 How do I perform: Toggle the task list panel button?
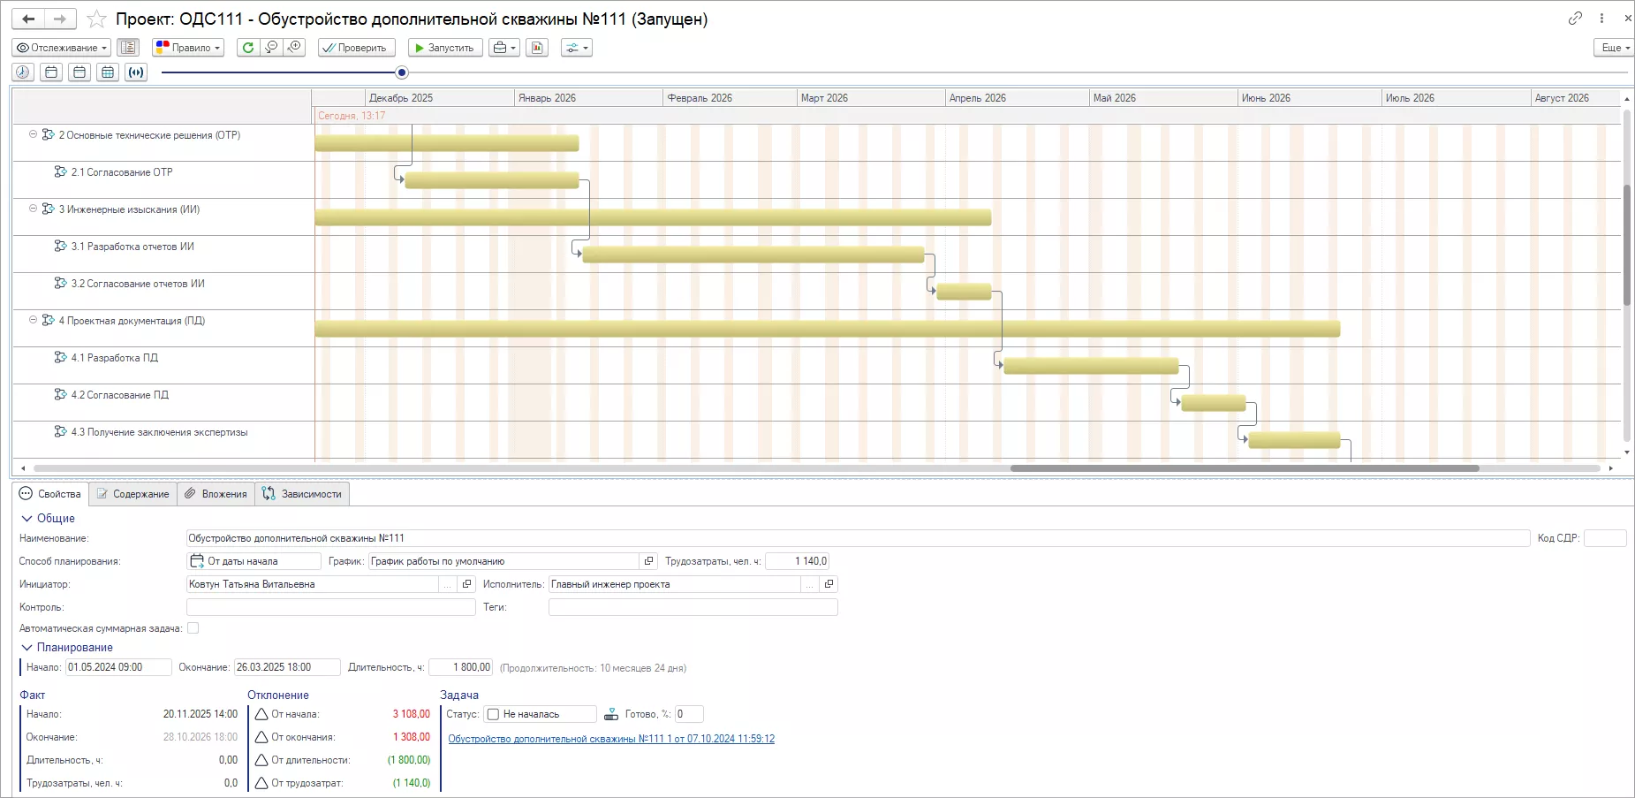click(x=128, y=48)
